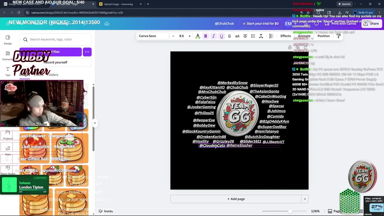
Task: Select the @RetroSlasher text on canvas
Action: click(x=239, y=145)
